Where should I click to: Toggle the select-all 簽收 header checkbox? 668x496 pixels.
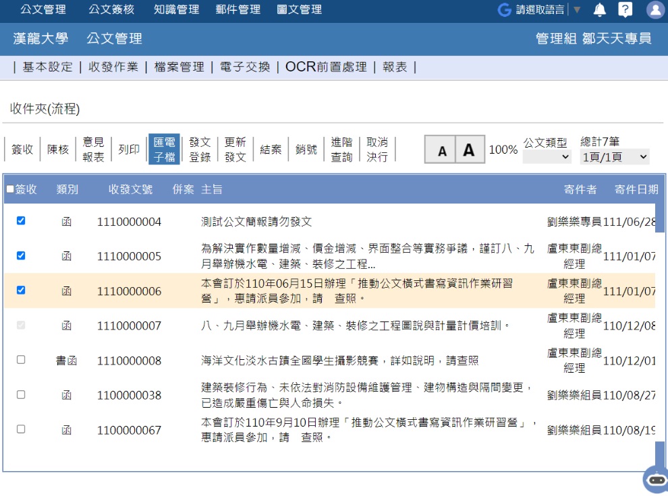10,189
